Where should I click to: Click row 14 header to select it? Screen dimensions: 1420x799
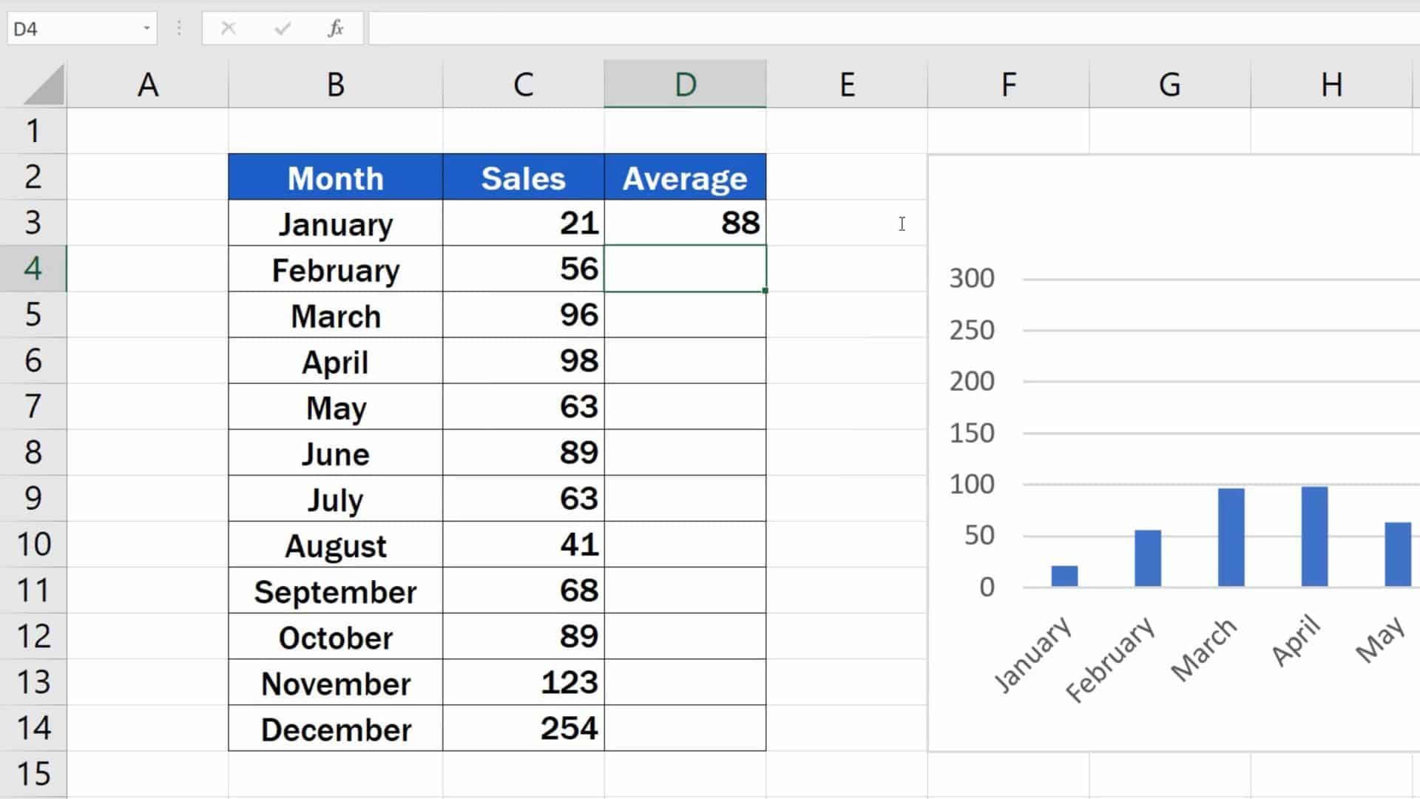33,729
